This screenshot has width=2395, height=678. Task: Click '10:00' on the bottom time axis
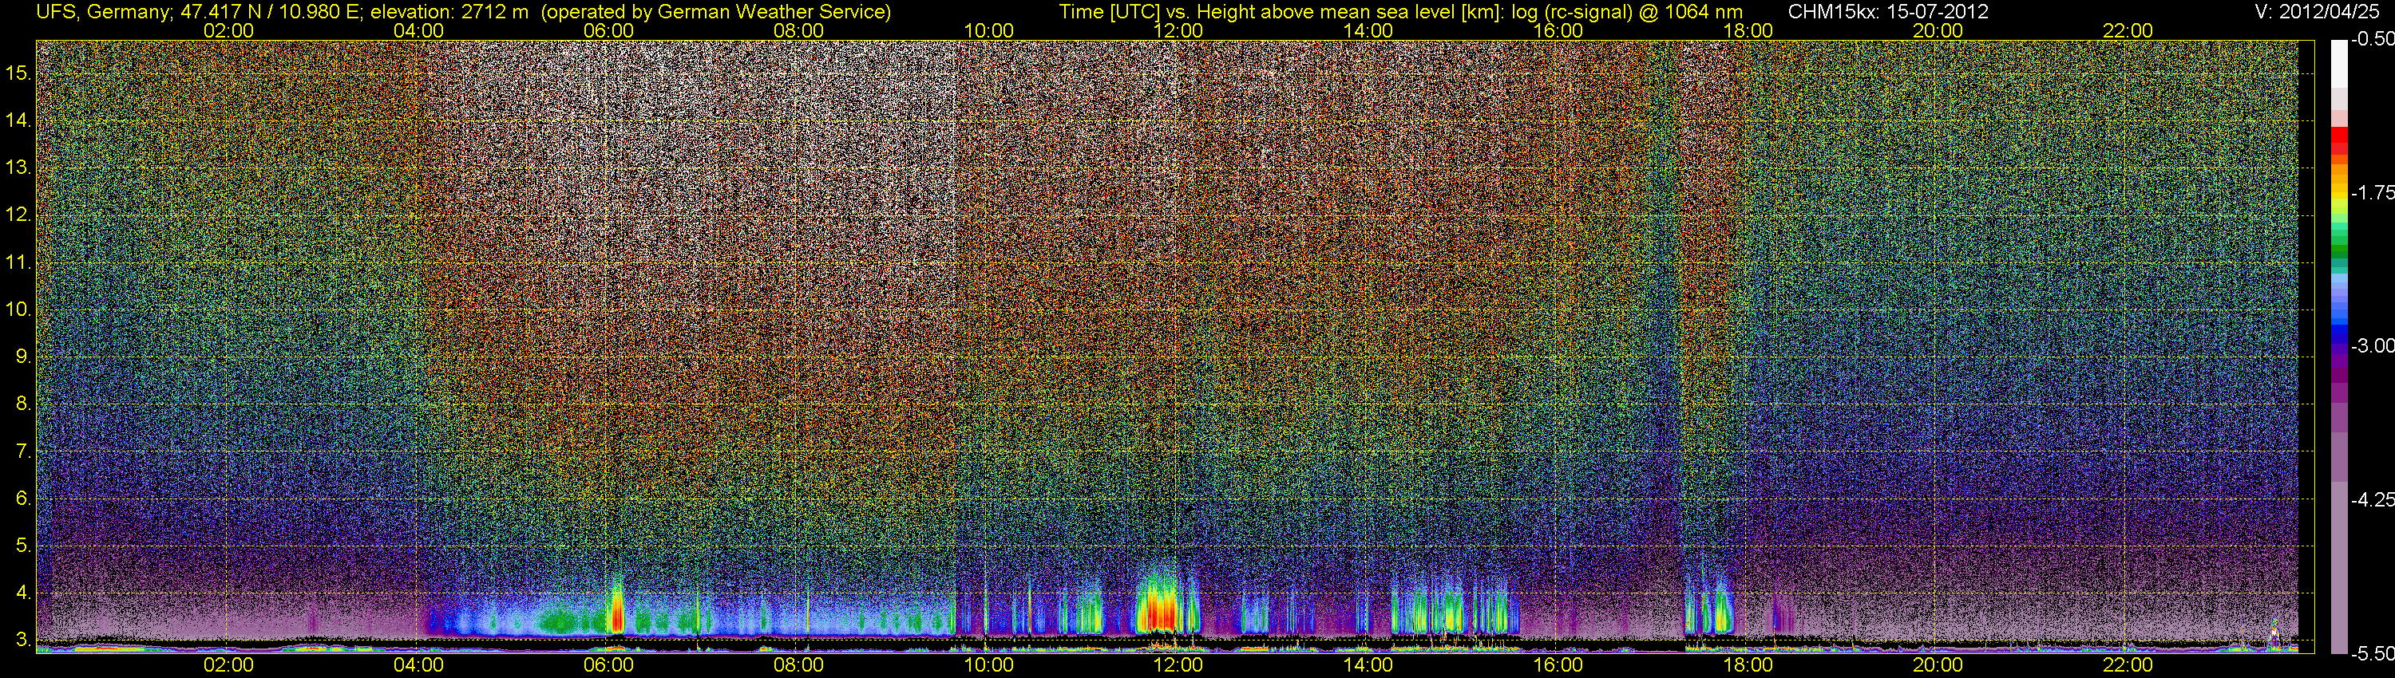point(988,665)
